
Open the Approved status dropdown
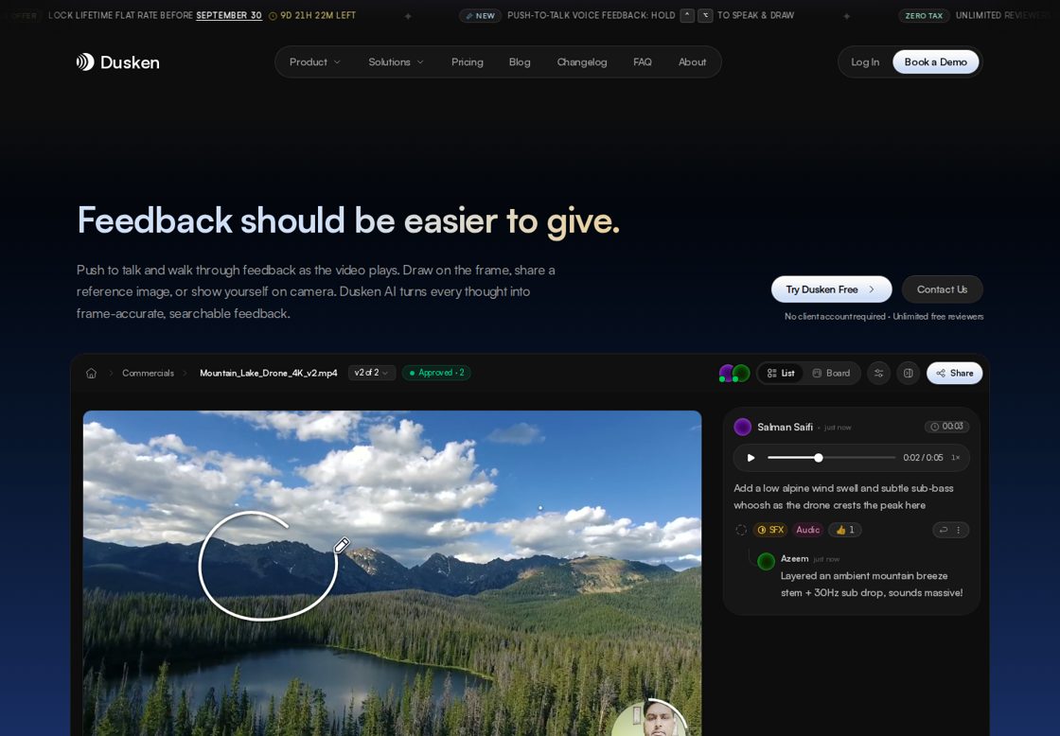(x=436, y=373)
